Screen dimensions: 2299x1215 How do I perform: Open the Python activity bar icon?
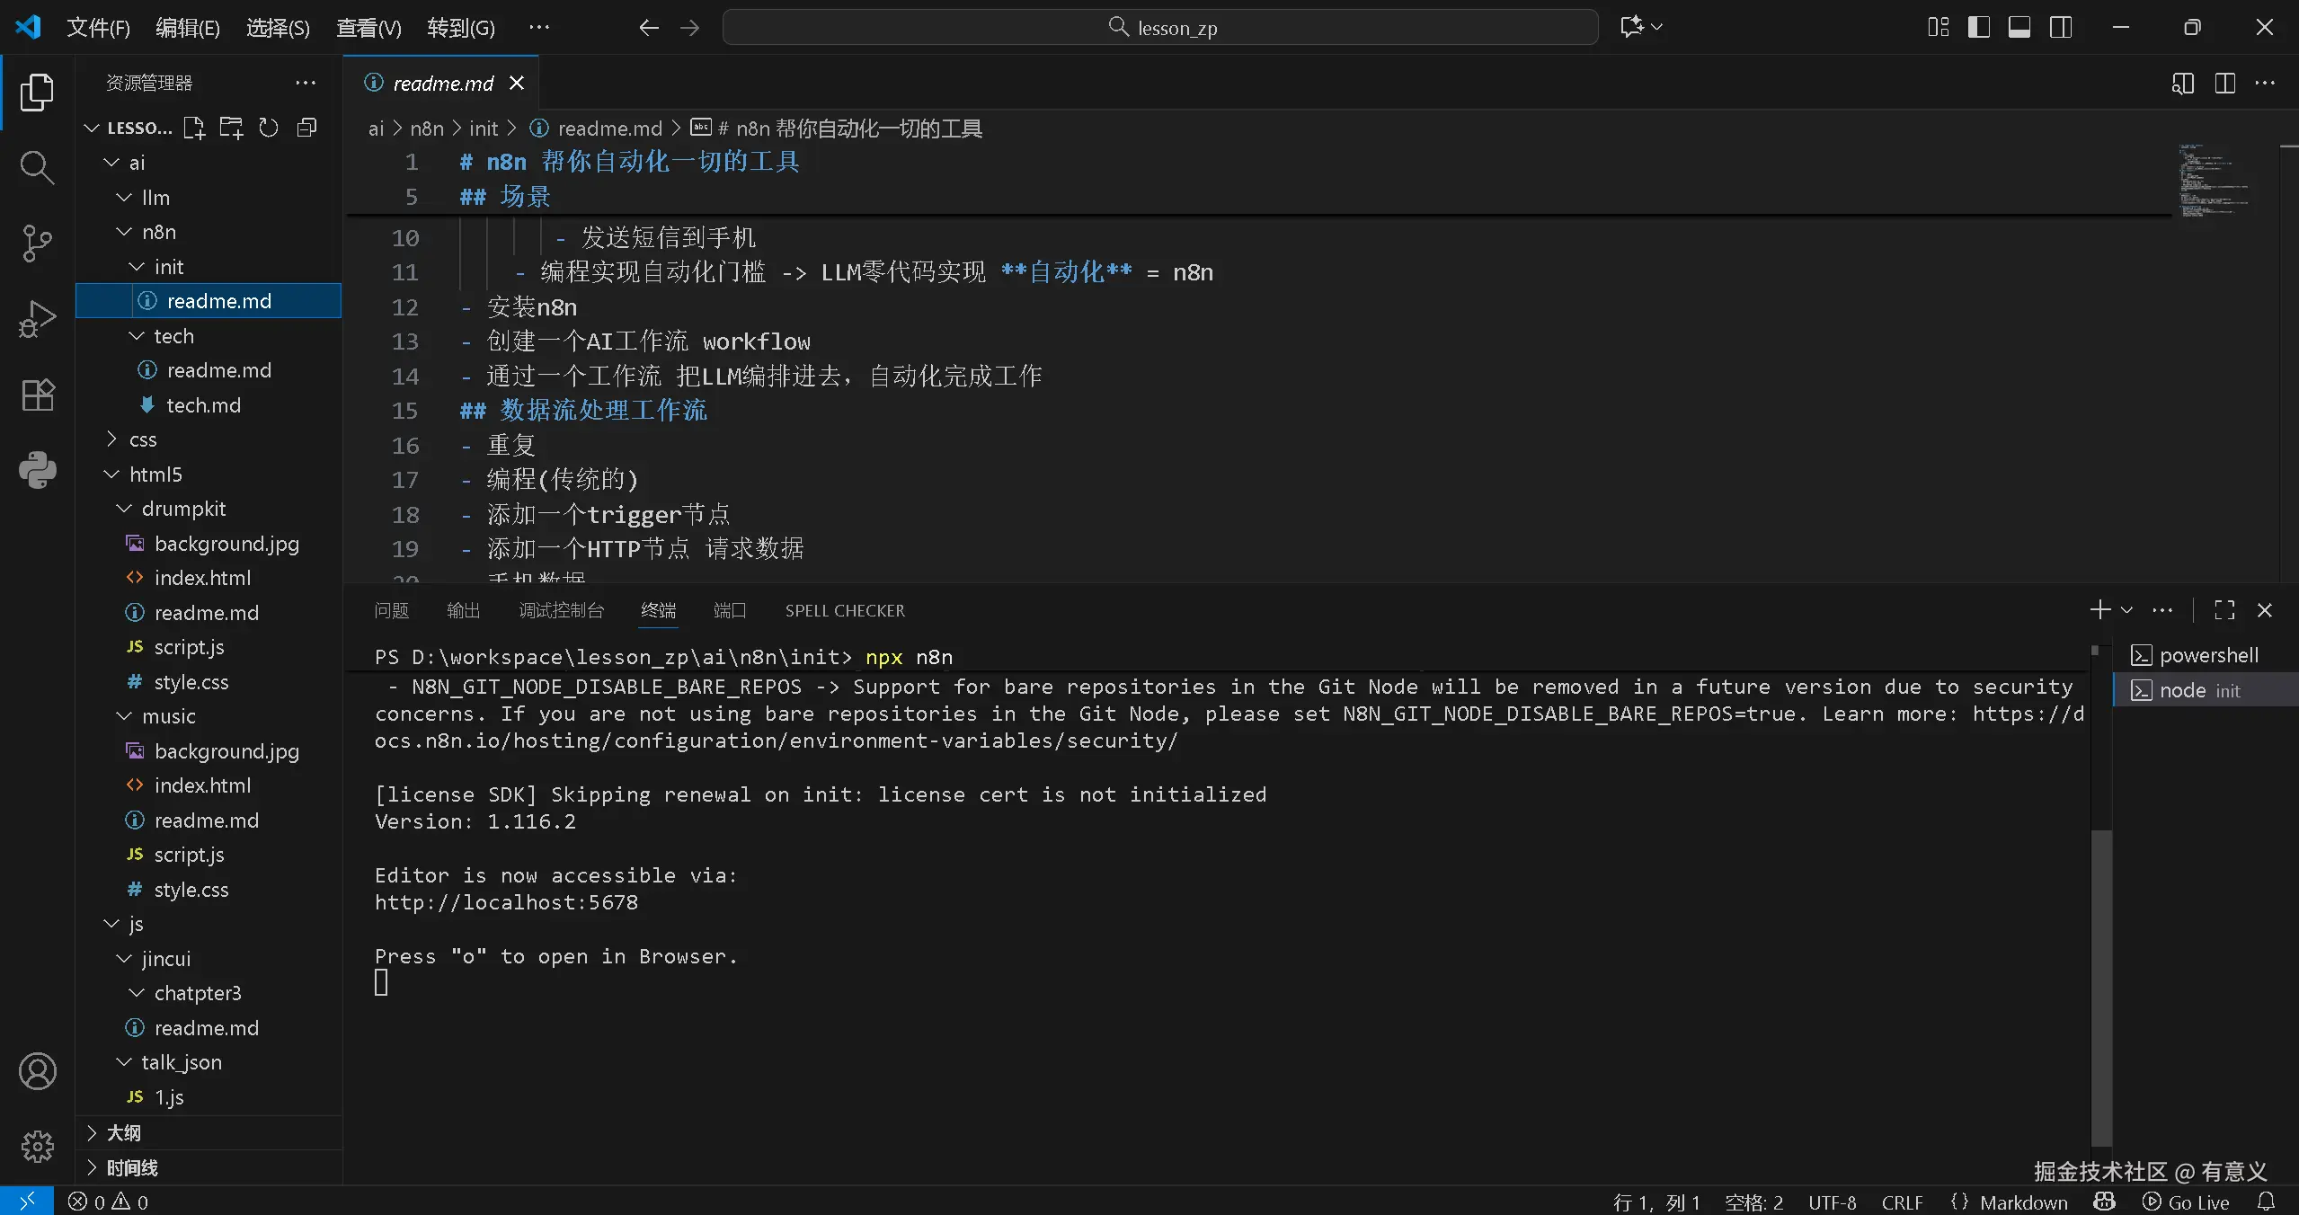[37, 470]
